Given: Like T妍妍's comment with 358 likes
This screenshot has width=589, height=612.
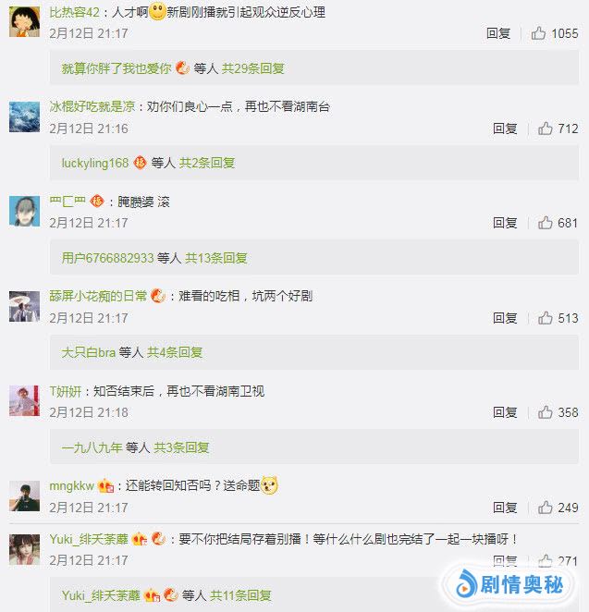Looking at the screenshot, I should (546, 412).
